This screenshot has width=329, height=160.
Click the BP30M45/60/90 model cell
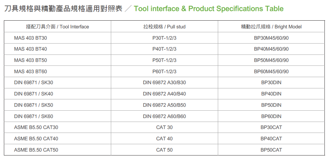(x=271, y=38)
